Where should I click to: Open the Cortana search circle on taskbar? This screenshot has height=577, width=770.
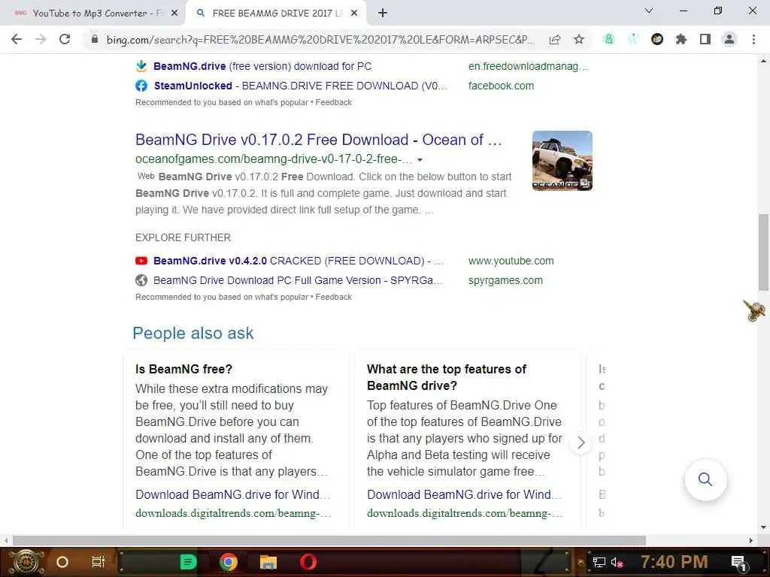[62, 562]
